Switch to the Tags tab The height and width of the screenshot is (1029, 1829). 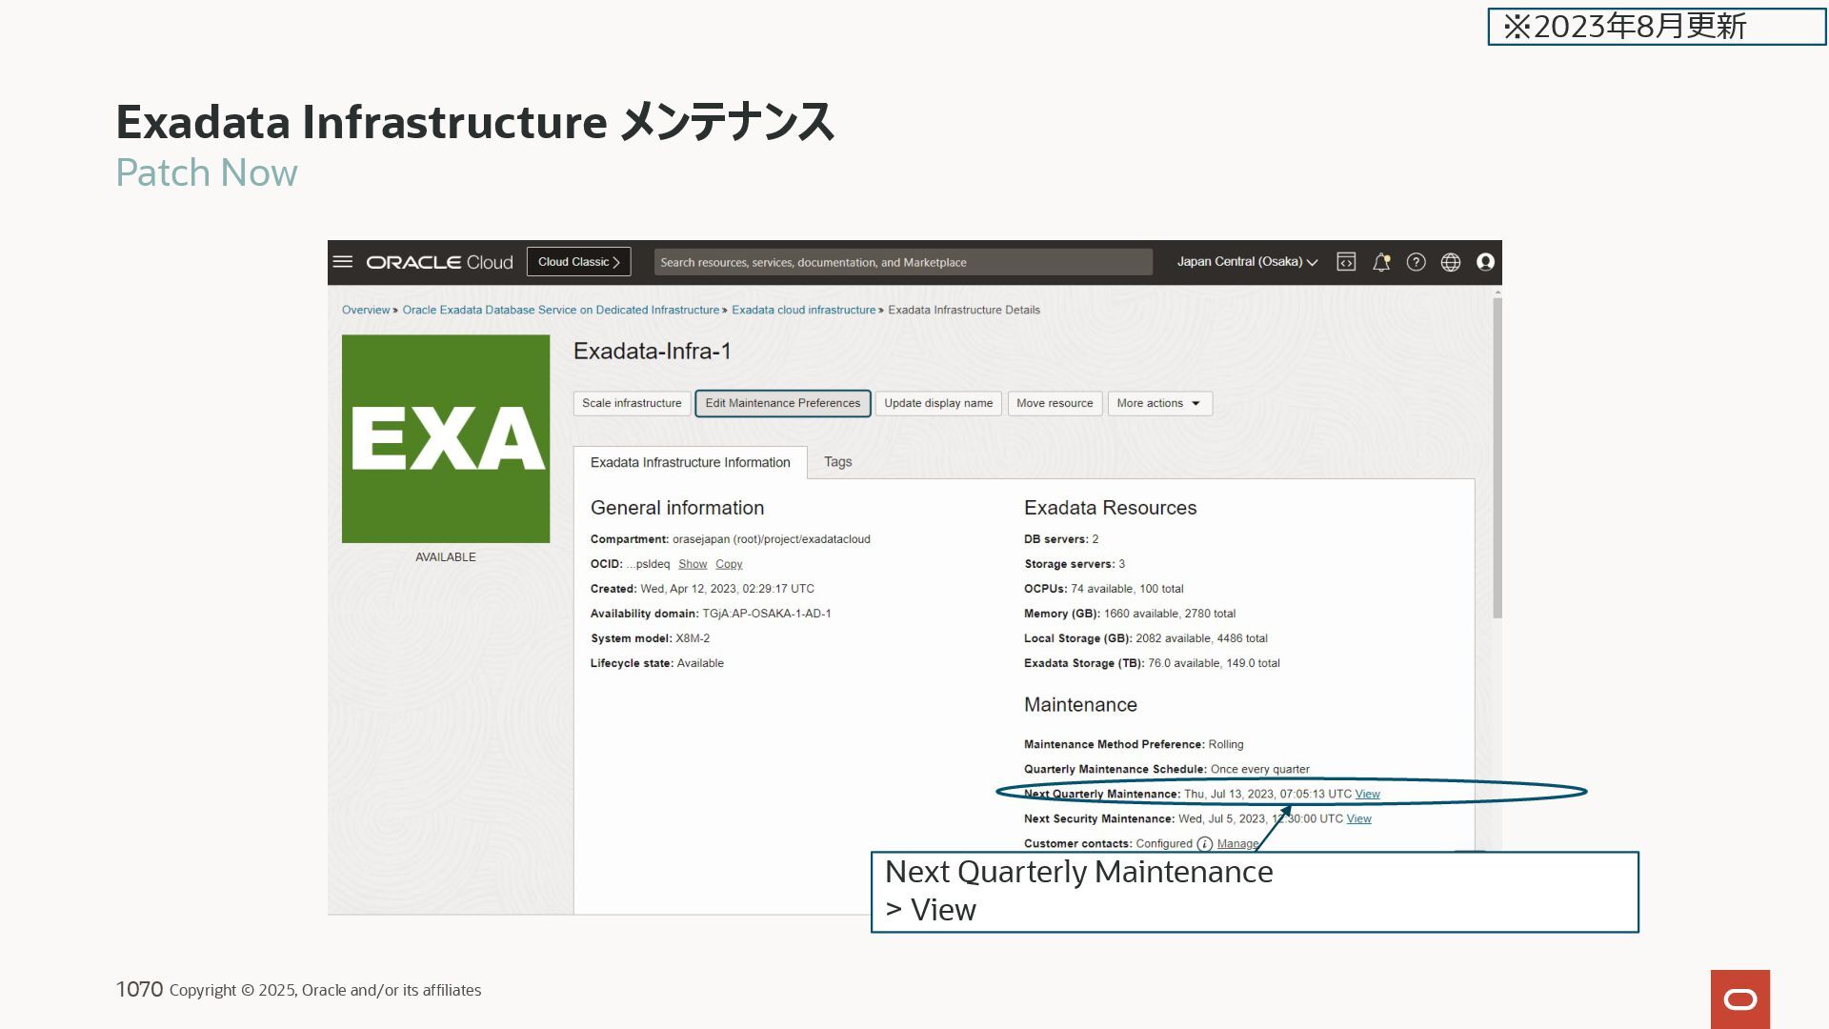(x=837, y=462)
